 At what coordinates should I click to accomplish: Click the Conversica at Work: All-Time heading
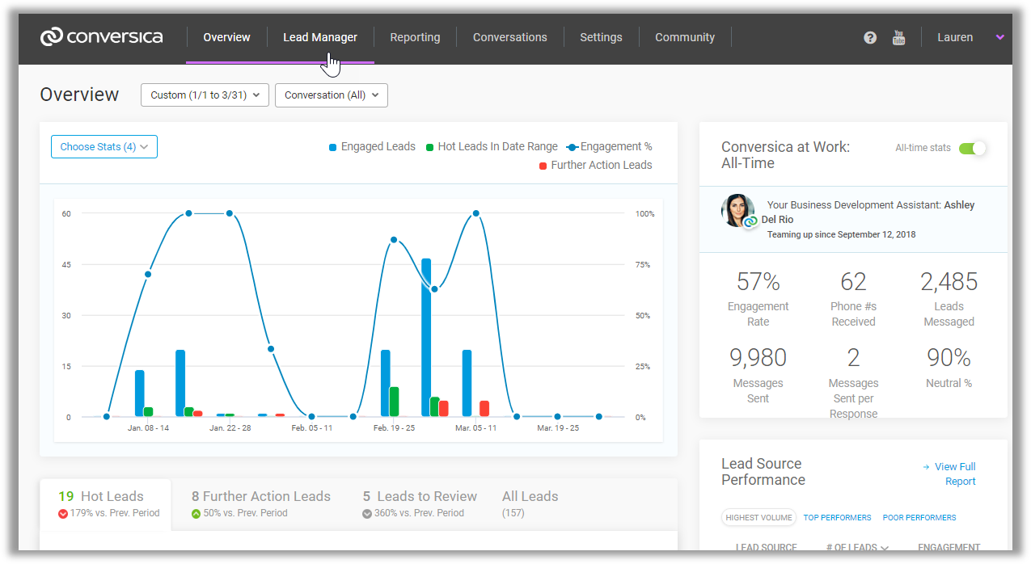(x=785, y=155)
